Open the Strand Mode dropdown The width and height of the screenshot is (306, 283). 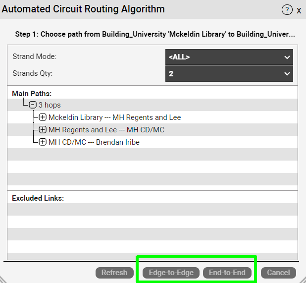229,57
